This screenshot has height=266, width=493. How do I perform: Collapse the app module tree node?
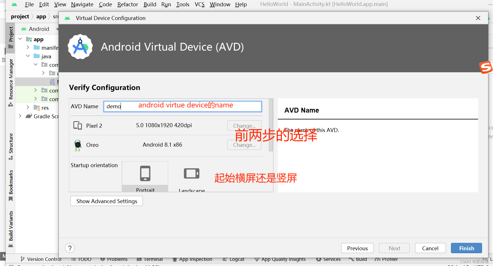point(20,39)
